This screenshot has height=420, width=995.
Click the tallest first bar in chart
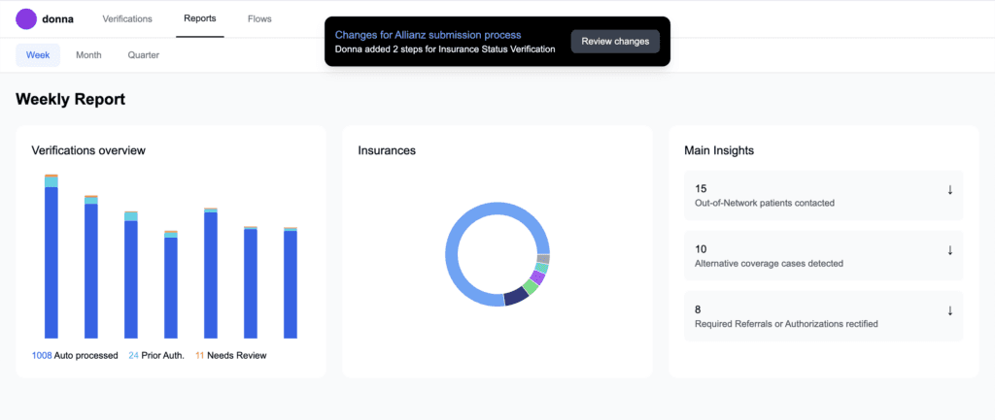click(51, 262)
